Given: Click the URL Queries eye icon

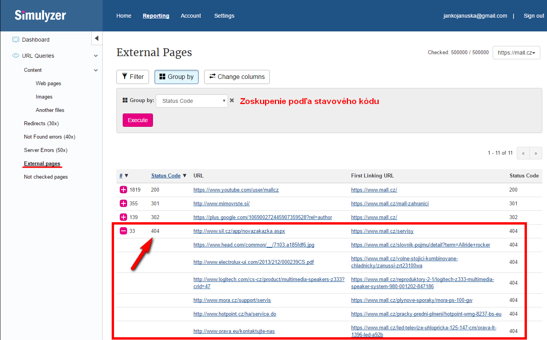Looking at the screenshot, I should click(x=16, y=56).
